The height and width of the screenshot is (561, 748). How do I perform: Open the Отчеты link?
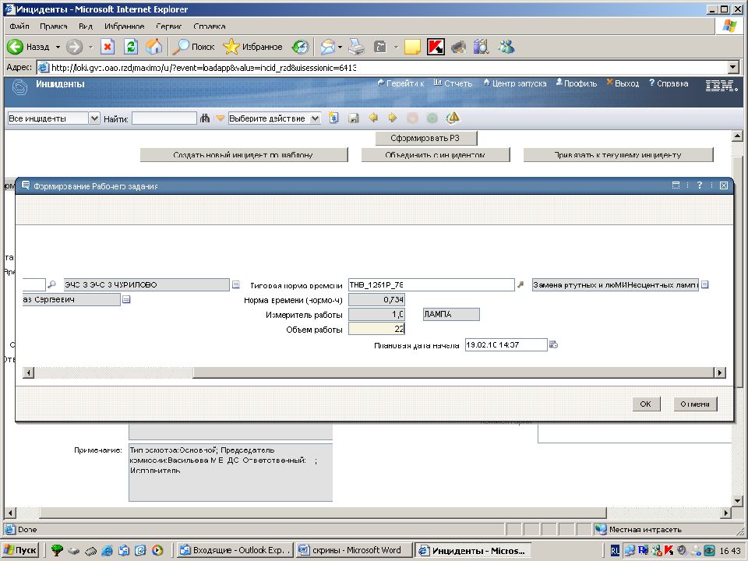click(x=453, y=83)
